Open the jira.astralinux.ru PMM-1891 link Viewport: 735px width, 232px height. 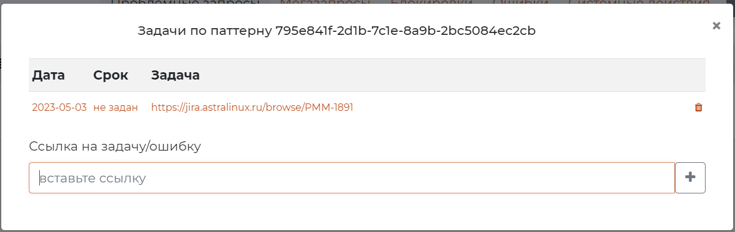point(252,108)
